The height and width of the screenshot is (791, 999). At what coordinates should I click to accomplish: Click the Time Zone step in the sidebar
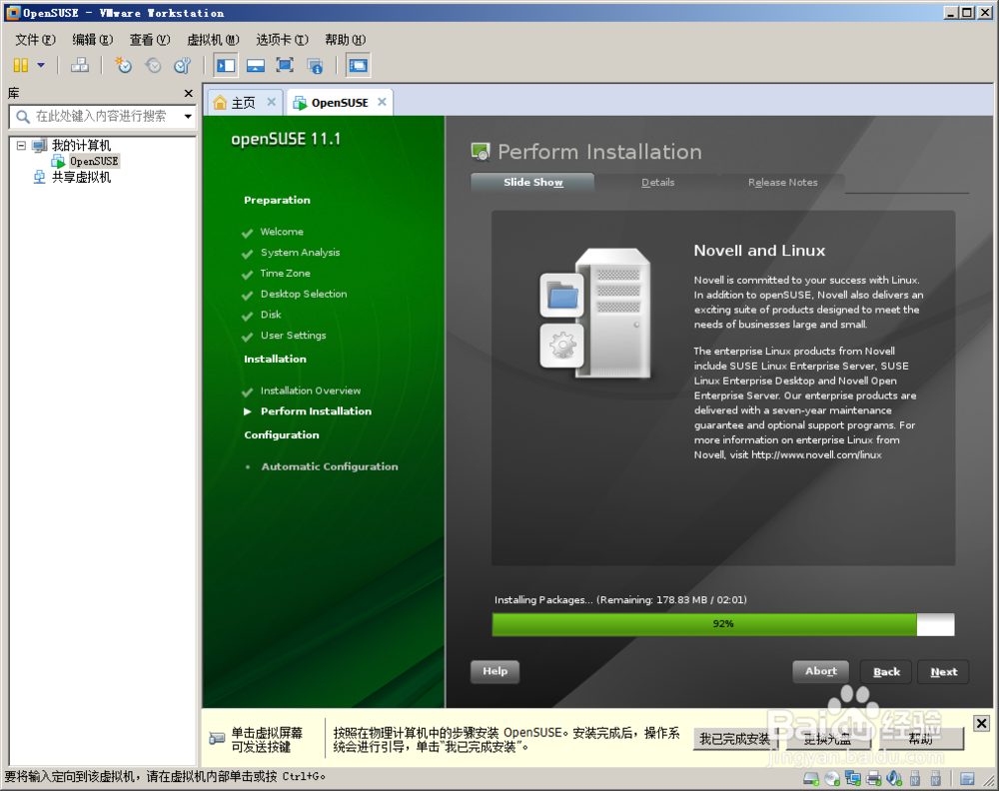click(285, 274)
